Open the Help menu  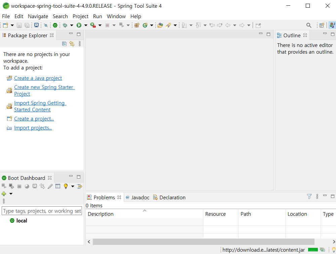136,16
